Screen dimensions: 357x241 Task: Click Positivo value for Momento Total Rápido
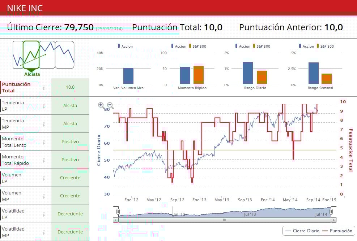click(70, 160)
